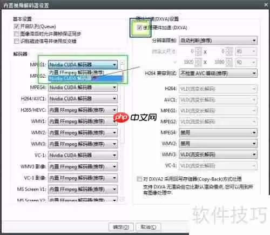Choose 内置 FFmpeg 解码器(推荐) in the open list
Image resolution: width=270 pixels, height=235 pixels.
(85, 72)
